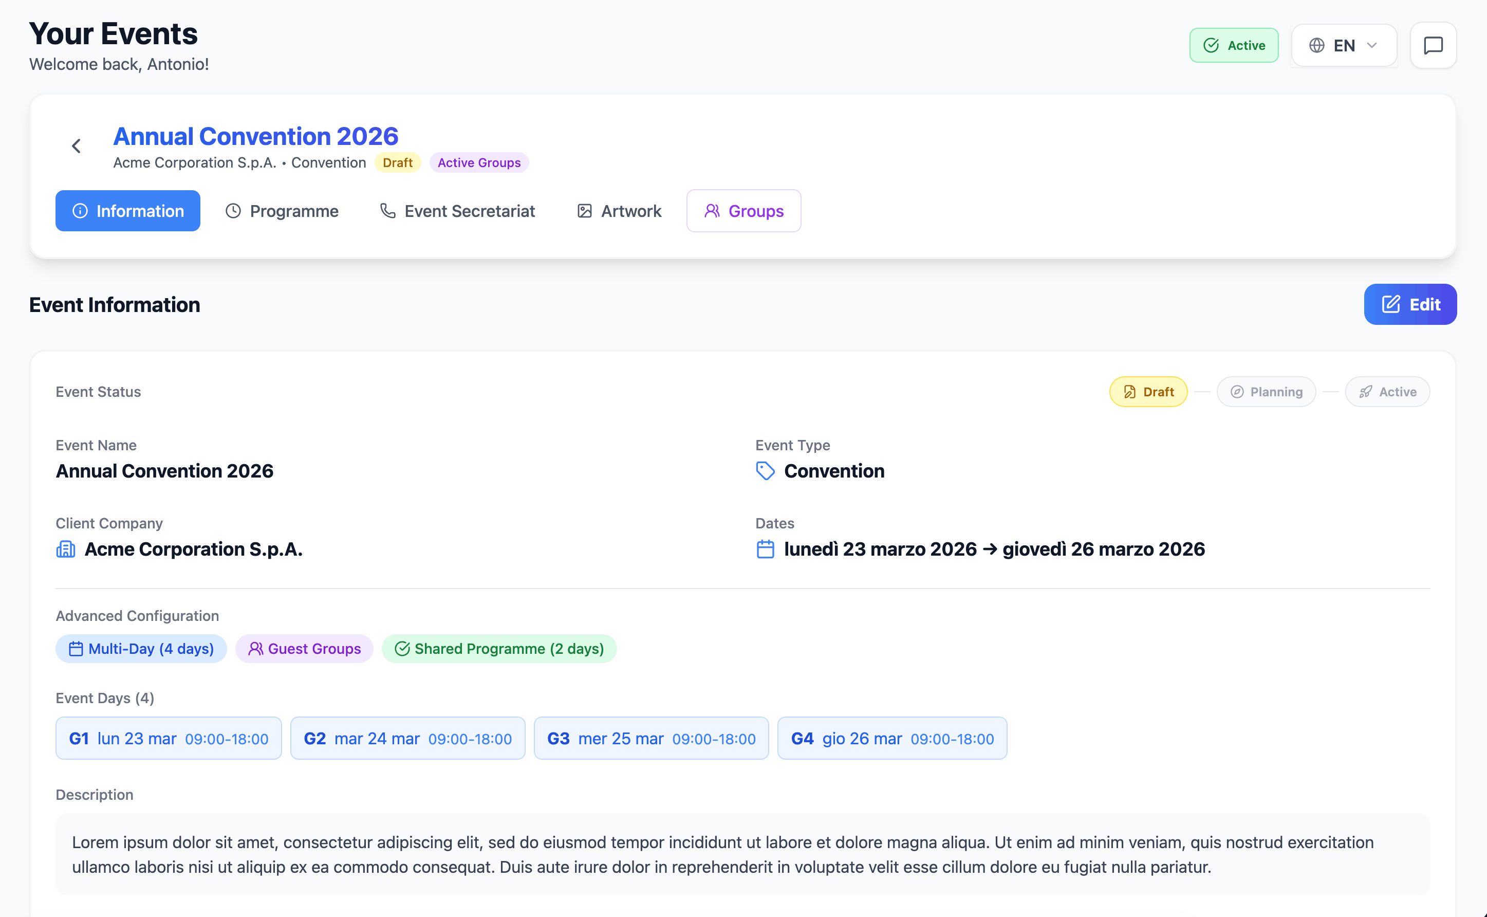Open the EN language dropdown

pyautogui.click(x=1344, y=45)
